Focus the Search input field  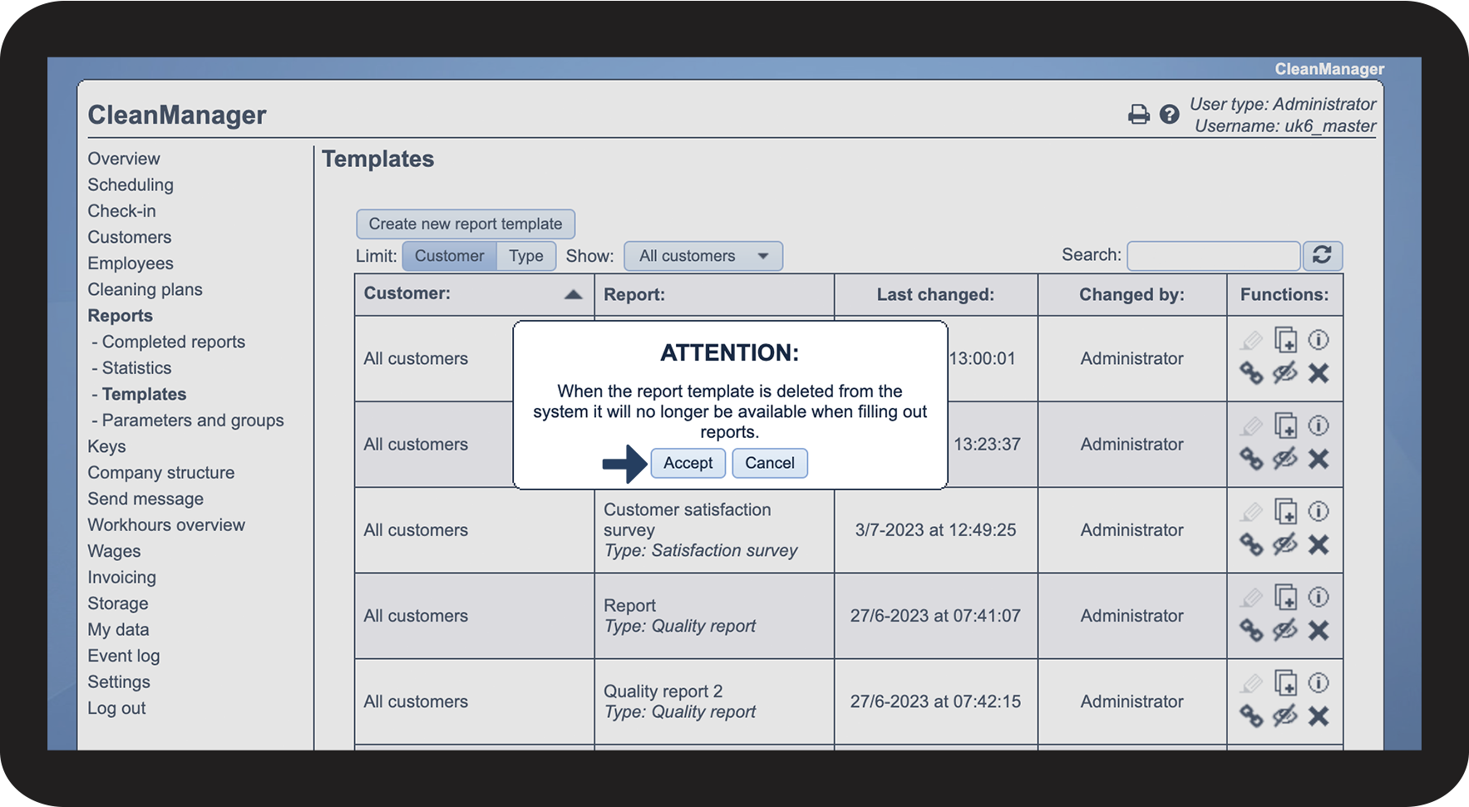[x=1213, y=255]
